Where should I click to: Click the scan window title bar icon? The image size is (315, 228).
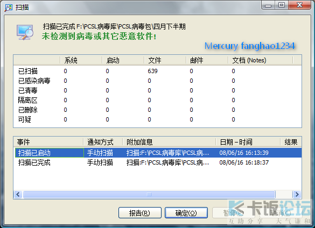click(x=9, y=8)
